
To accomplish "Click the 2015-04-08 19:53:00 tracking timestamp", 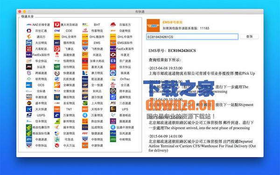I will click(166, 68).
